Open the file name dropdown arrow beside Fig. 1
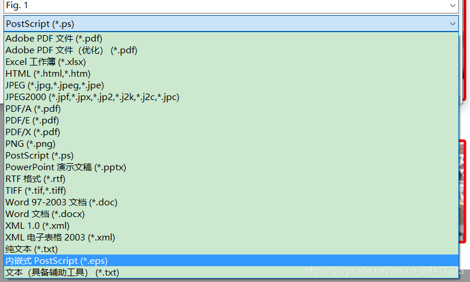470x282 pixels. coord(452,5)
